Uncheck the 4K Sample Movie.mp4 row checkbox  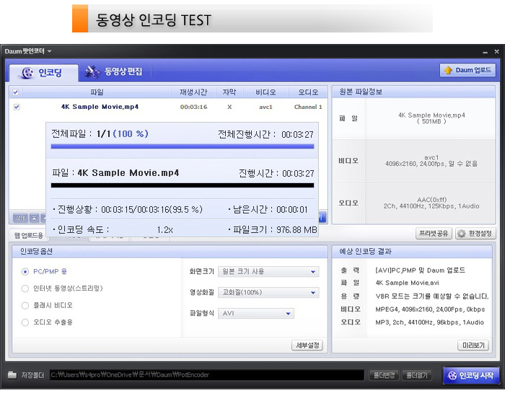coord(17,107)
